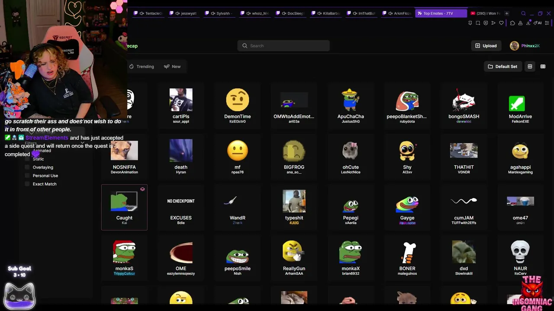Open the NOSNIFFA emote

point(124,156)
